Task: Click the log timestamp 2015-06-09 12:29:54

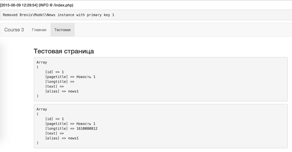Action: pyautogui.click(x=19, y=5)
